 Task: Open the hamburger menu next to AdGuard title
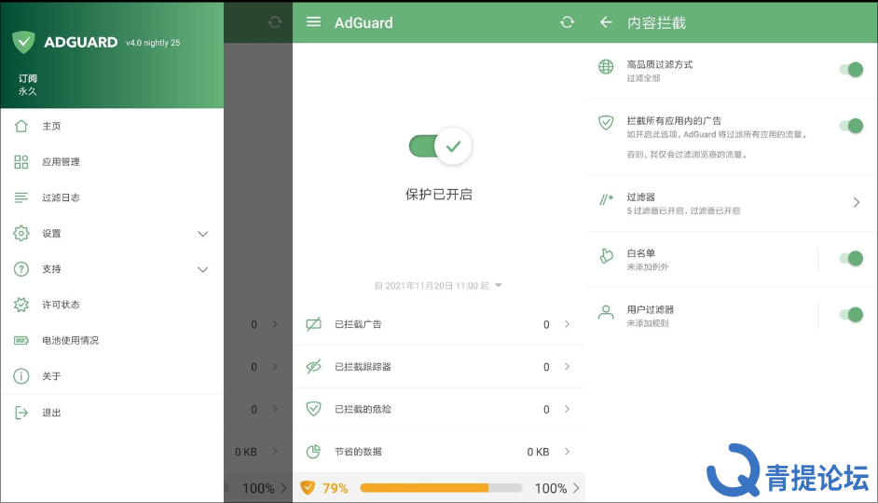[x=314, y=21]
